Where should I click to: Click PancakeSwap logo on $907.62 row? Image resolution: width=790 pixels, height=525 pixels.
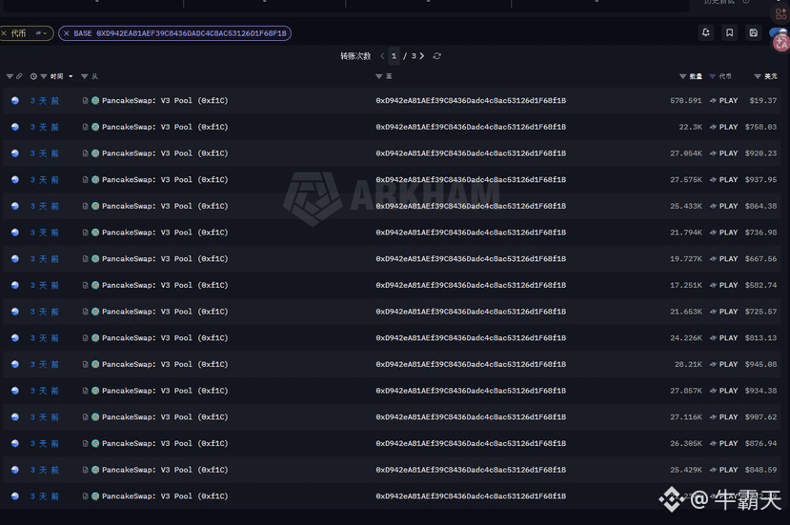coord(95,417)
